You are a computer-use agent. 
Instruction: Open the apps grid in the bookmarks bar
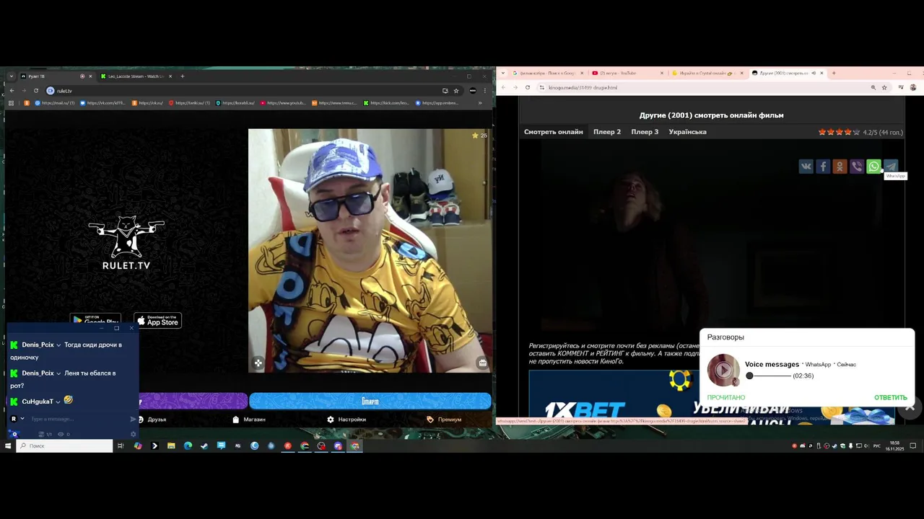click(x=11, y=103)
